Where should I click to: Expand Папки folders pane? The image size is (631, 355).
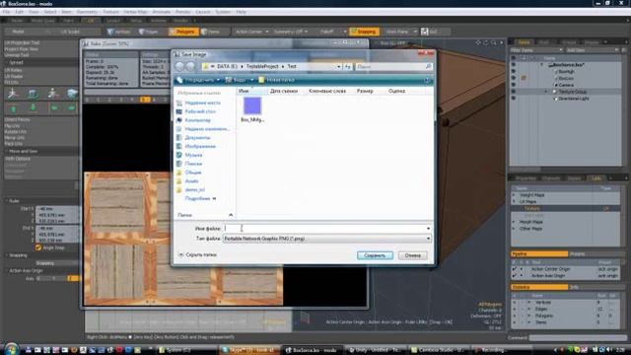231,215
